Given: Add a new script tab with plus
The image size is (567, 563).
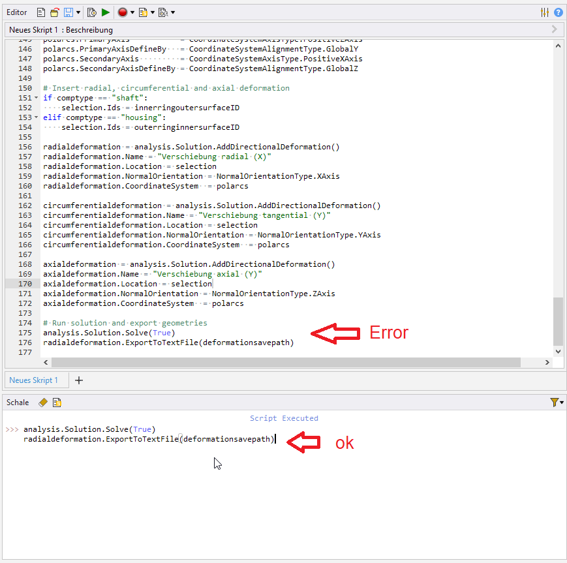Looking at the screenshot, I should [x=79, y=380].
